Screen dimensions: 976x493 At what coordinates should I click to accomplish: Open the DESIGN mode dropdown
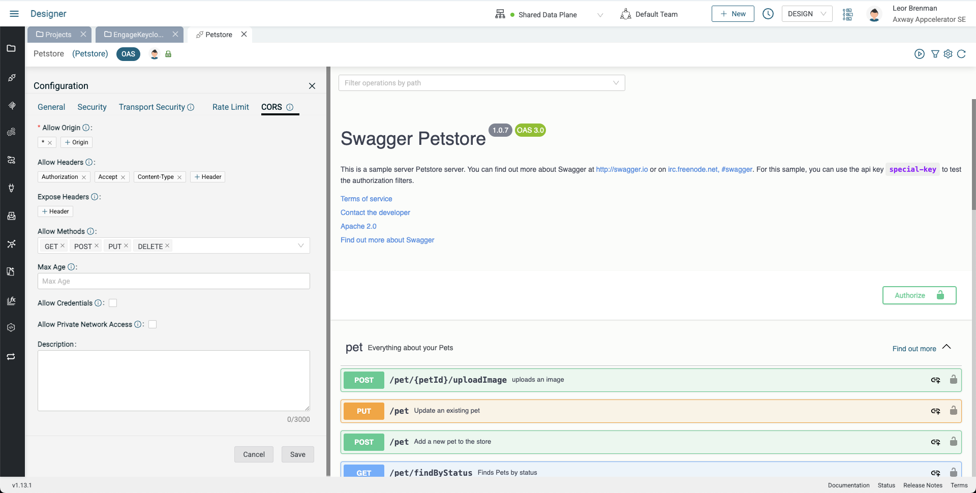tap(807, 14)
